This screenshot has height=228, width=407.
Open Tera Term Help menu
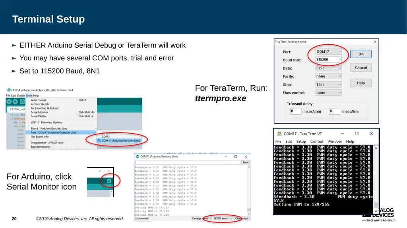(x=350, y=142)
